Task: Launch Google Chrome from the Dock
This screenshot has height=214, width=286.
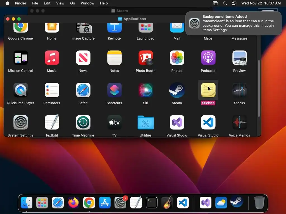Action: [89, 203]
